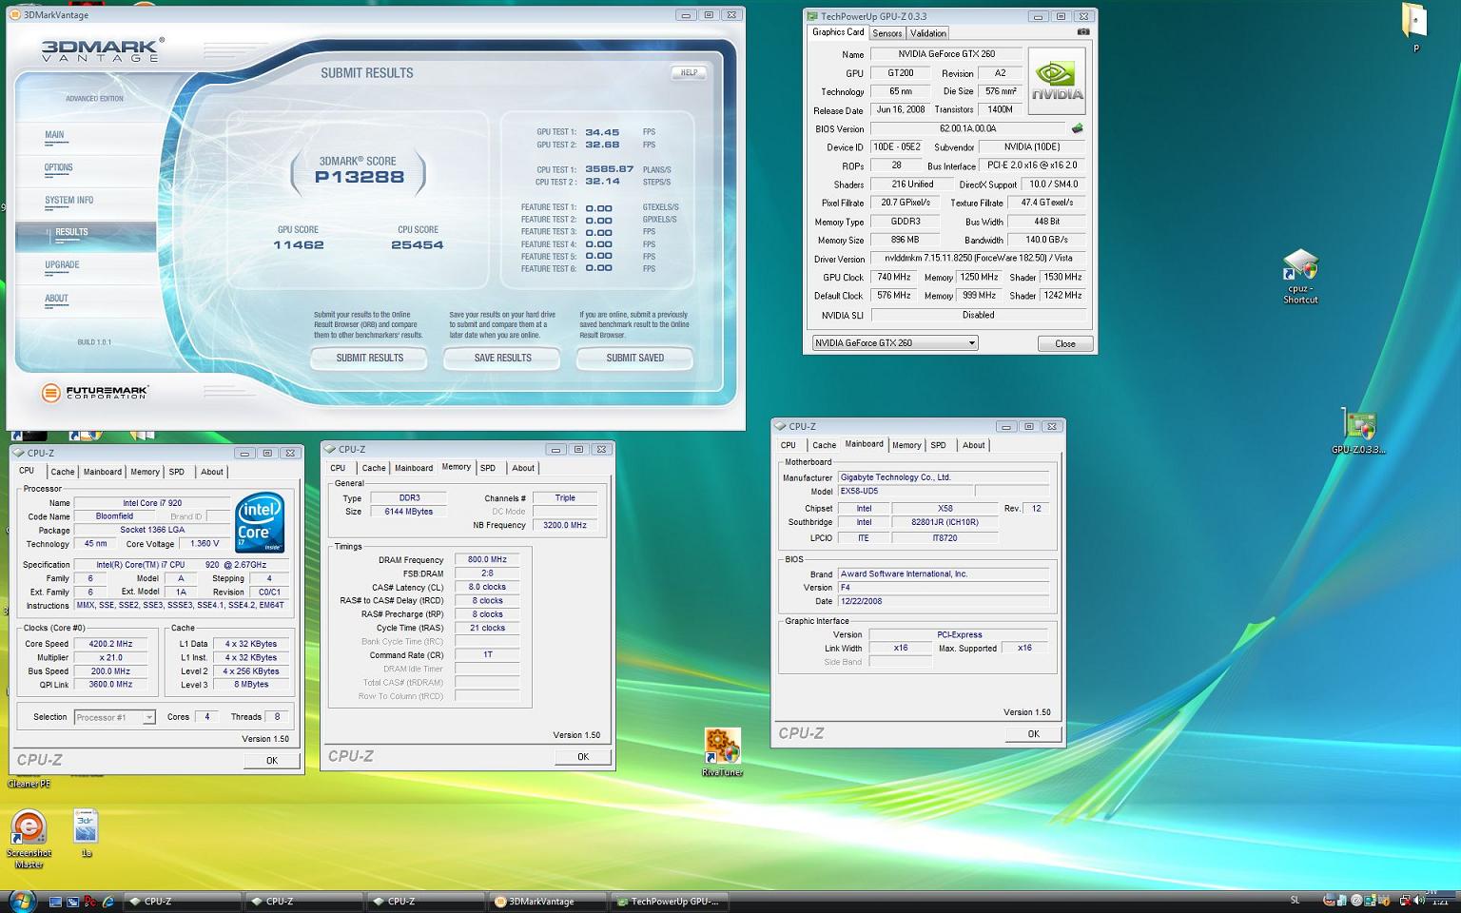Screen dimensions: 1461x913
Task: Click the NVIDIA logo in GPU-Z
Action: click(1057, 81)
